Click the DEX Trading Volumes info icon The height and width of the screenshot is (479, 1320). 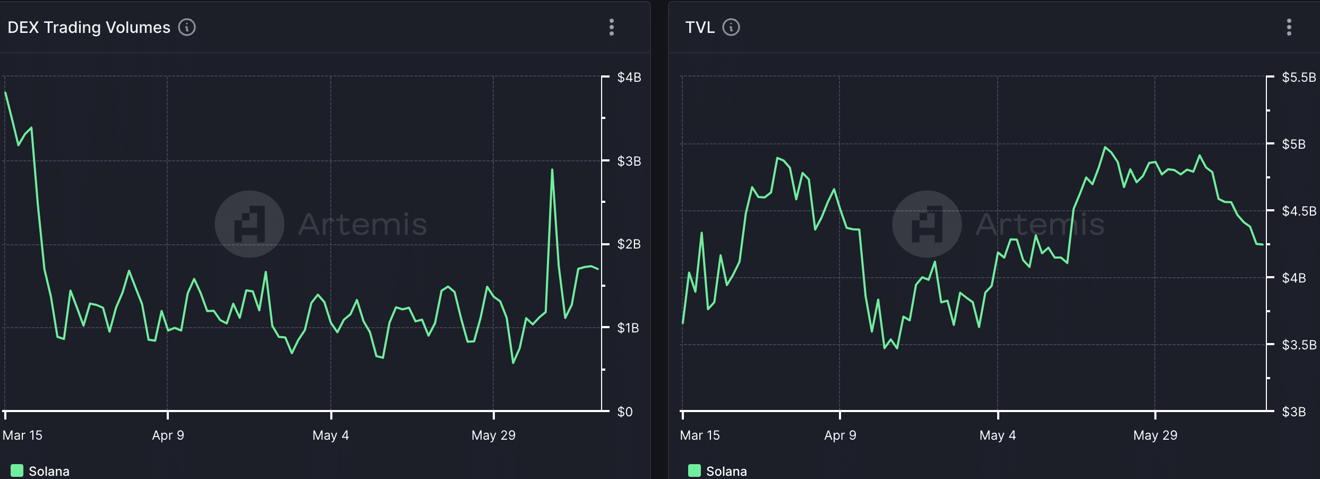pos(187,27)
